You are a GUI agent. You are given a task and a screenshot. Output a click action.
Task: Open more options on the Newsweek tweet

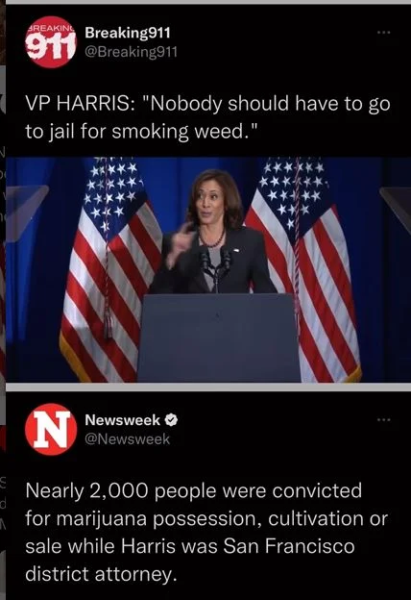383,420
